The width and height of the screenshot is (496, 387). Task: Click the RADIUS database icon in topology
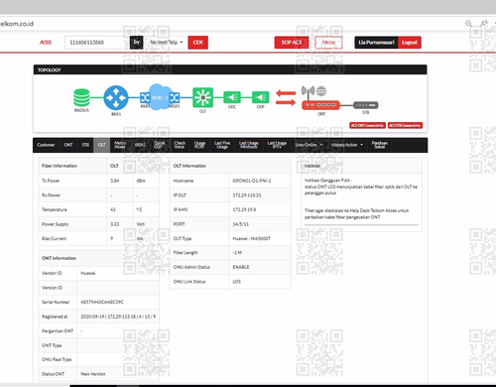pos(81,97)
